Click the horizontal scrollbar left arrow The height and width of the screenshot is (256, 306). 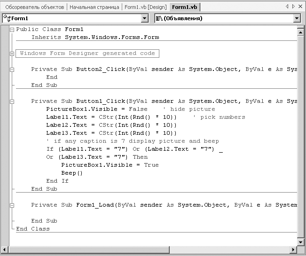click(x=5, y=249)
